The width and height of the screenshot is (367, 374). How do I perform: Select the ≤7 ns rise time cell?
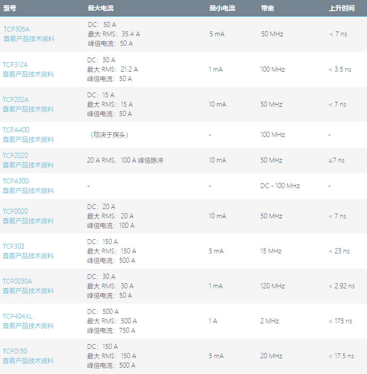coord(336,160)
